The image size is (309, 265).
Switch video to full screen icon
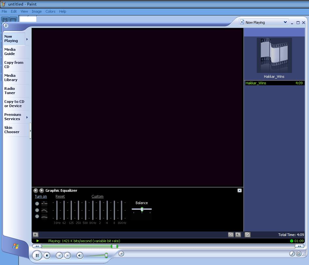pos(238,234)
